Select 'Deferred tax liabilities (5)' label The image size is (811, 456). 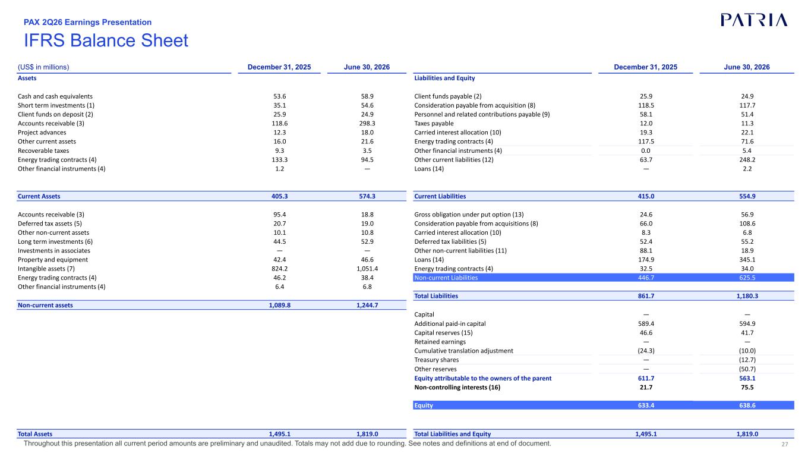[450, 241]
